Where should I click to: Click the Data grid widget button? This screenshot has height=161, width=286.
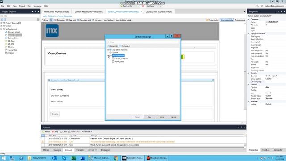pos(71,20)
